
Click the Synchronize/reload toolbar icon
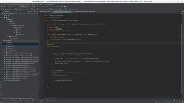[6, 7]
